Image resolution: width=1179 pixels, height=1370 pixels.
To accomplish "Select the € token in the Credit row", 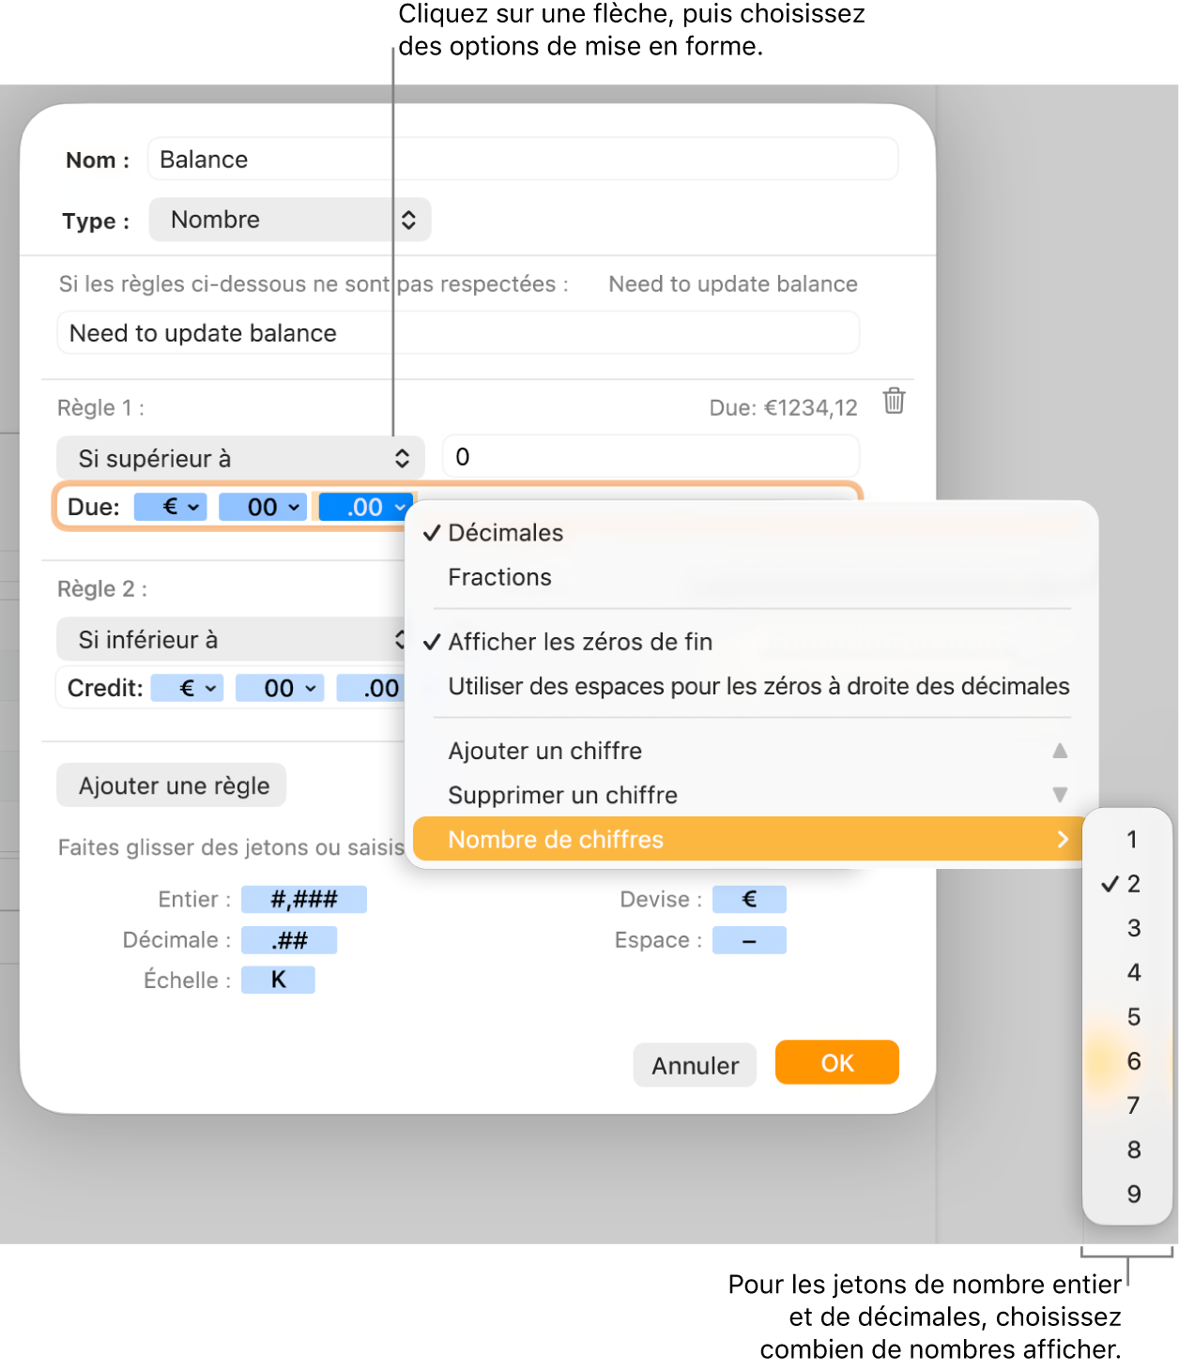I will coord(187,688).
